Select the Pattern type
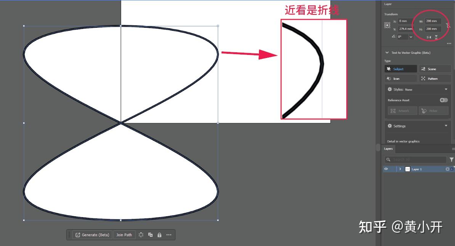 click(x=435, y=79)
